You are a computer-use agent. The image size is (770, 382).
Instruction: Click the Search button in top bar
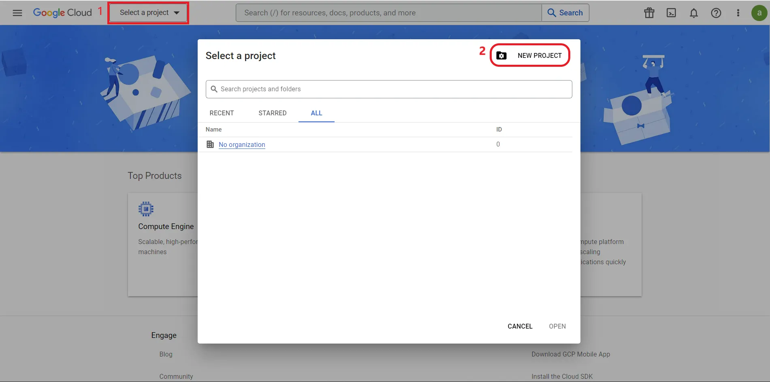(x=565, y=13)
